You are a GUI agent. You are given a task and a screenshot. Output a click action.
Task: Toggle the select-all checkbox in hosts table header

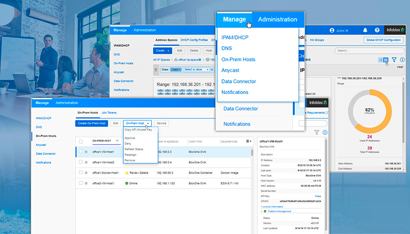click(81, 141)
